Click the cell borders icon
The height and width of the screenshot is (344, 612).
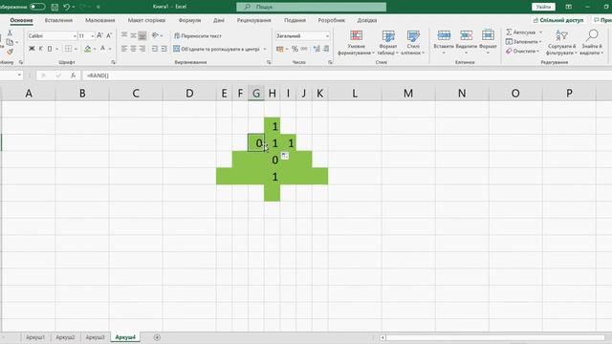click(x=68, y=49)
